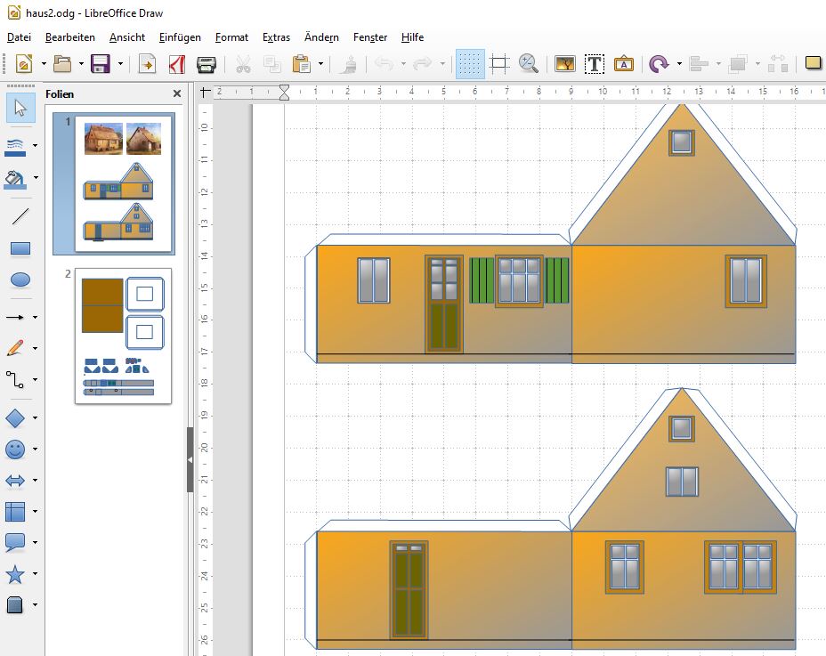Toggle the display grid button
The image size is (826, 656).
470,64
